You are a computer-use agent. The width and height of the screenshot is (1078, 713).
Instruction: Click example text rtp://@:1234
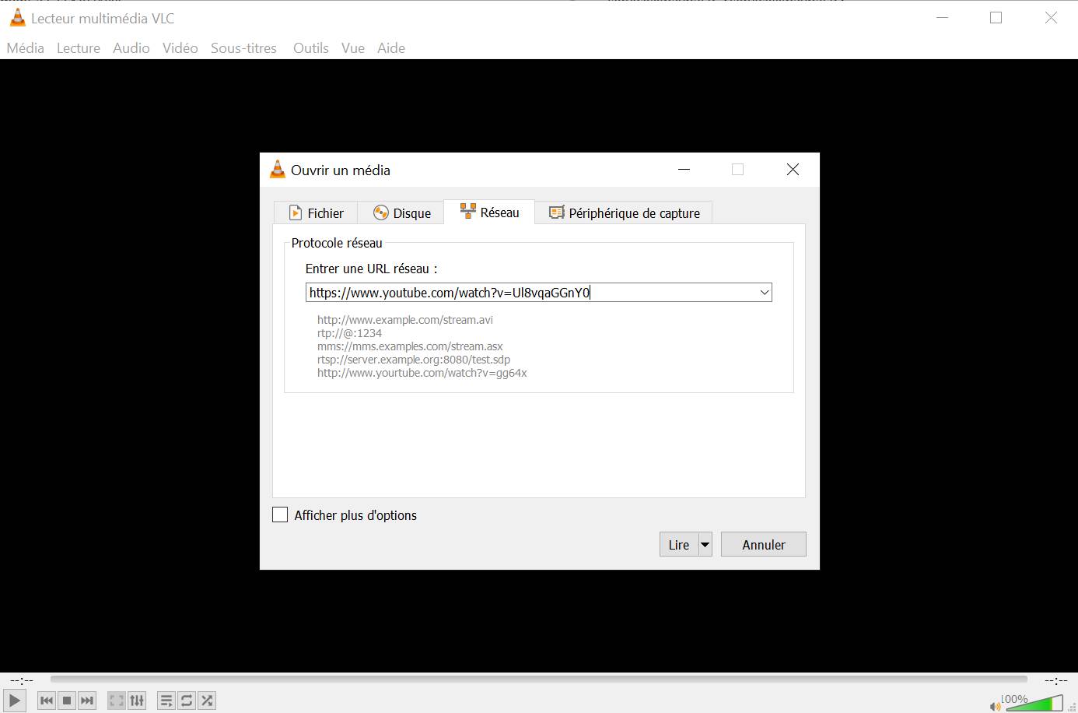[x=349, y=333]
